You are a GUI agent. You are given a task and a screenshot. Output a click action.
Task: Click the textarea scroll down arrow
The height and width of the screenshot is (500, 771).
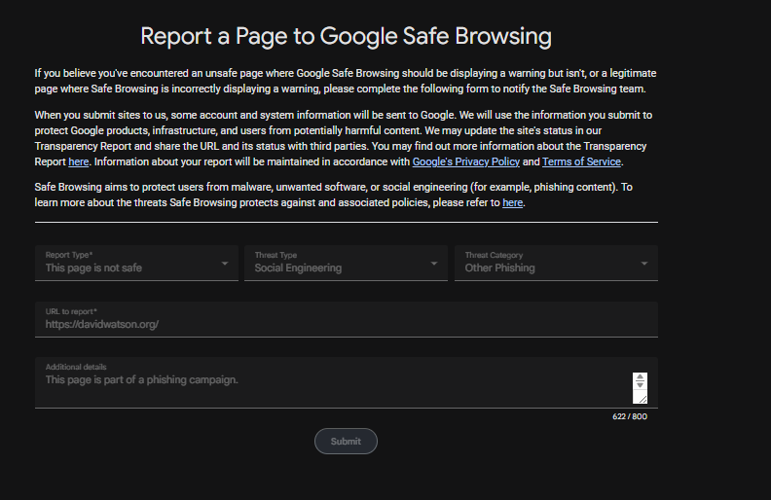pyautogui.click(x=640, y=384)
